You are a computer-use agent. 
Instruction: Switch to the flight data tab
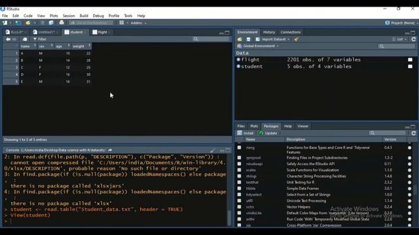point(102,32)
